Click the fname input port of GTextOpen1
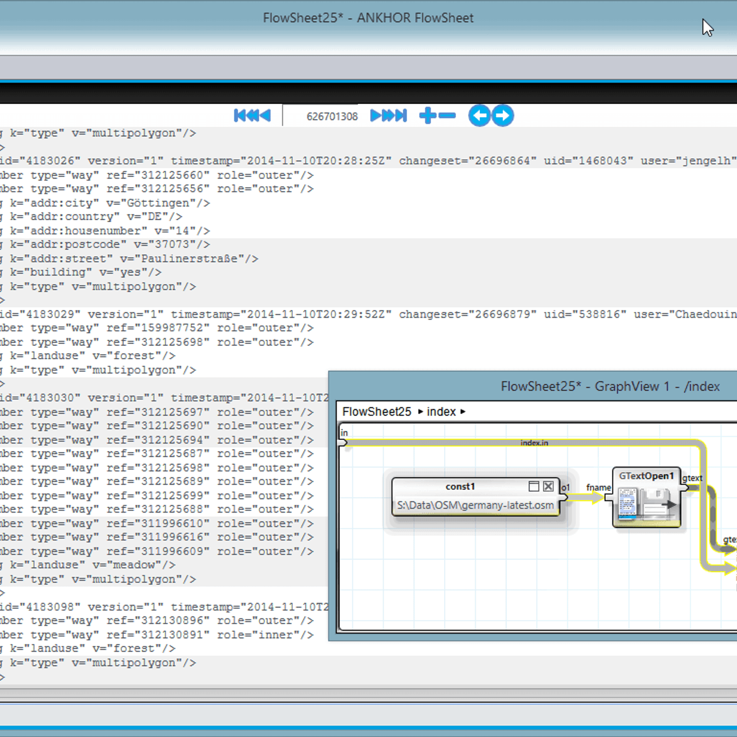The width and height of the screenshot is (737, 737). point(608,497)
